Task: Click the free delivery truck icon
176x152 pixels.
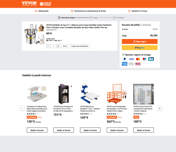Action: click(x=36, y=11)
